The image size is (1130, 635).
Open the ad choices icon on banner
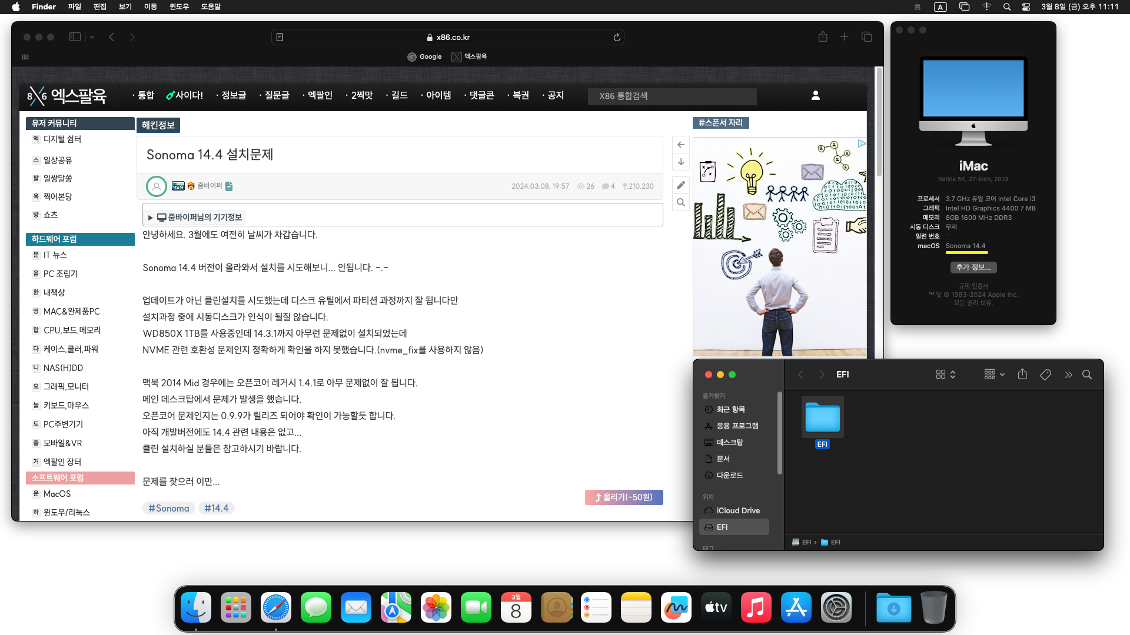pos(862,143)
